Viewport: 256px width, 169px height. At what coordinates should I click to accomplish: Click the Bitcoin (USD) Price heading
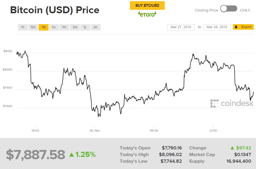pos(55,10)
